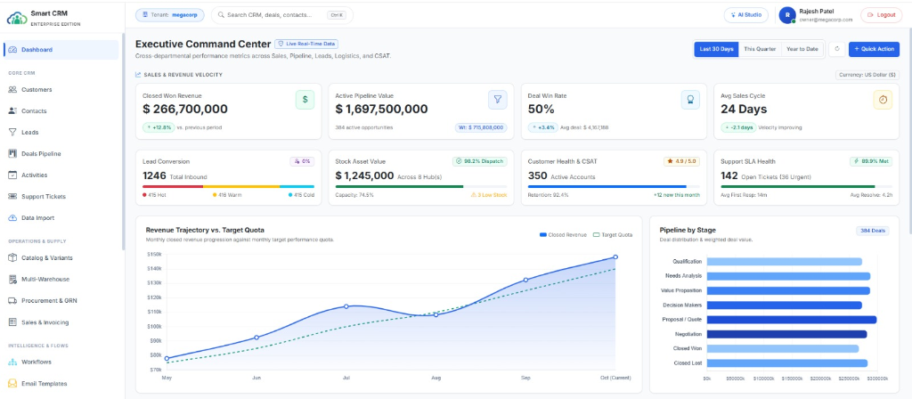
Task: Click the +12.8% change badge
Action: (x=159, y=127)
